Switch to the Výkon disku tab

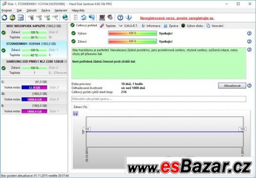[x=192, y=26]
